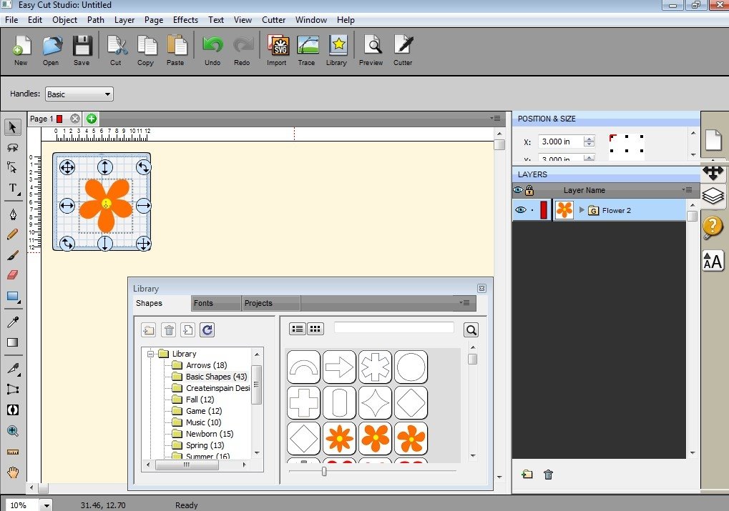The height and width of the screenshot is (511, 729).
Task: Select the Text tool
Action: pos(13,188)
